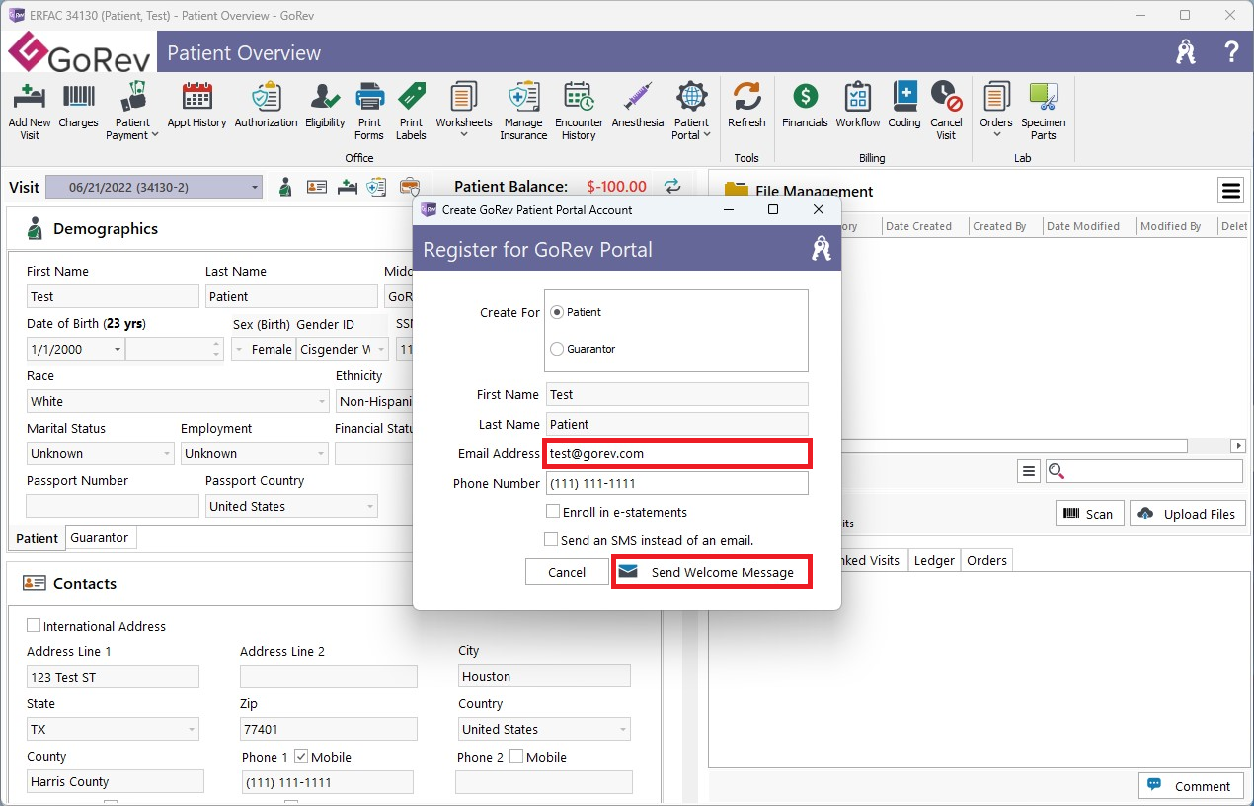Toggle the International Address checkbox
1254x806 pixels.
(34, 626)
